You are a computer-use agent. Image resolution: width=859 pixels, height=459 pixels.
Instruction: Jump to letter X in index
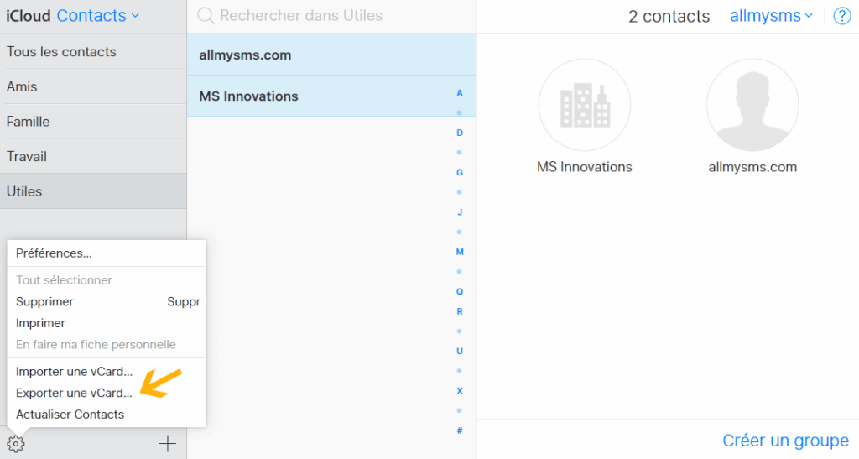point(460,390)
